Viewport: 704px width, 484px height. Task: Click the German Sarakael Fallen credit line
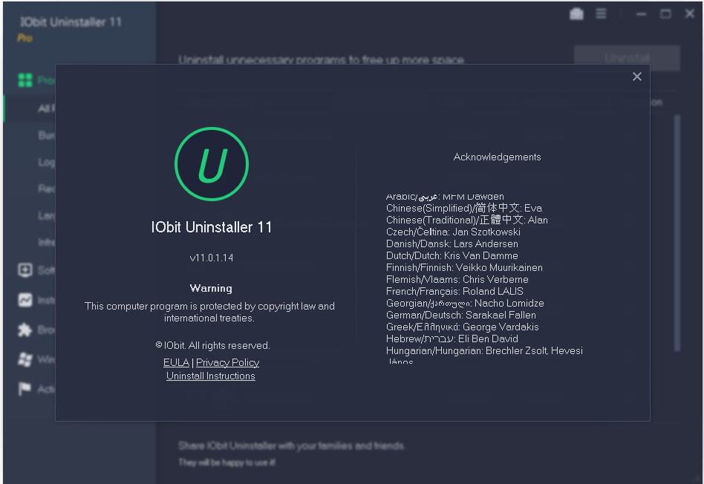click(461, 315)
